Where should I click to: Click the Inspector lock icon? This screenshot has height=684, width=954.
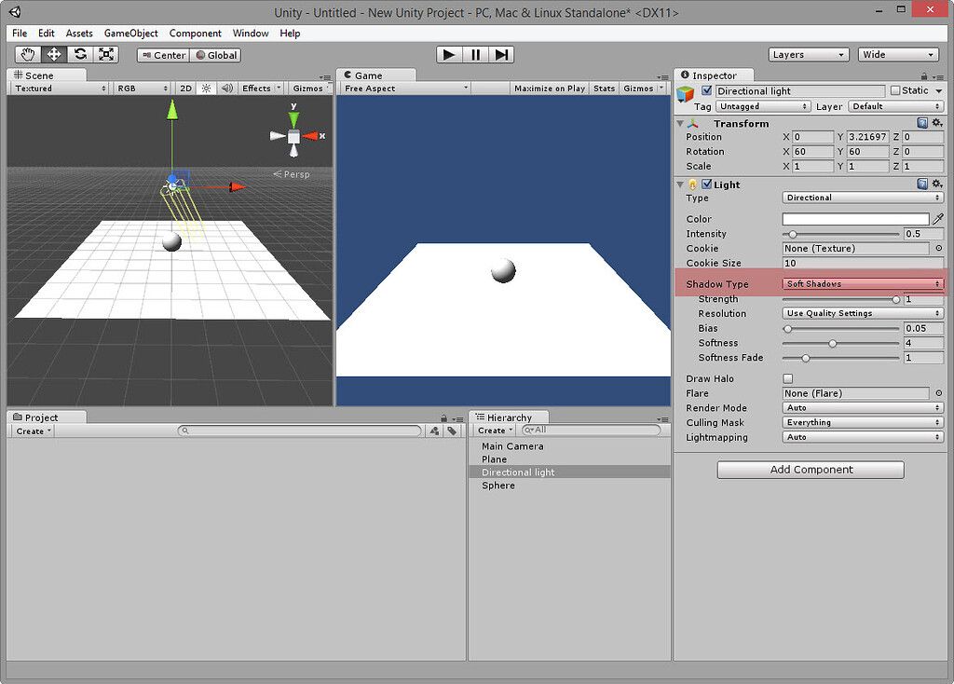(x=924, y=76)
